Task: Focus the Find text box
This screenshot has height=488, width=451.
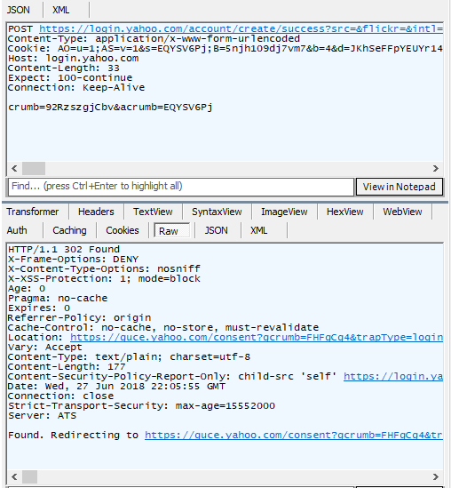Action: coord(181,187)
